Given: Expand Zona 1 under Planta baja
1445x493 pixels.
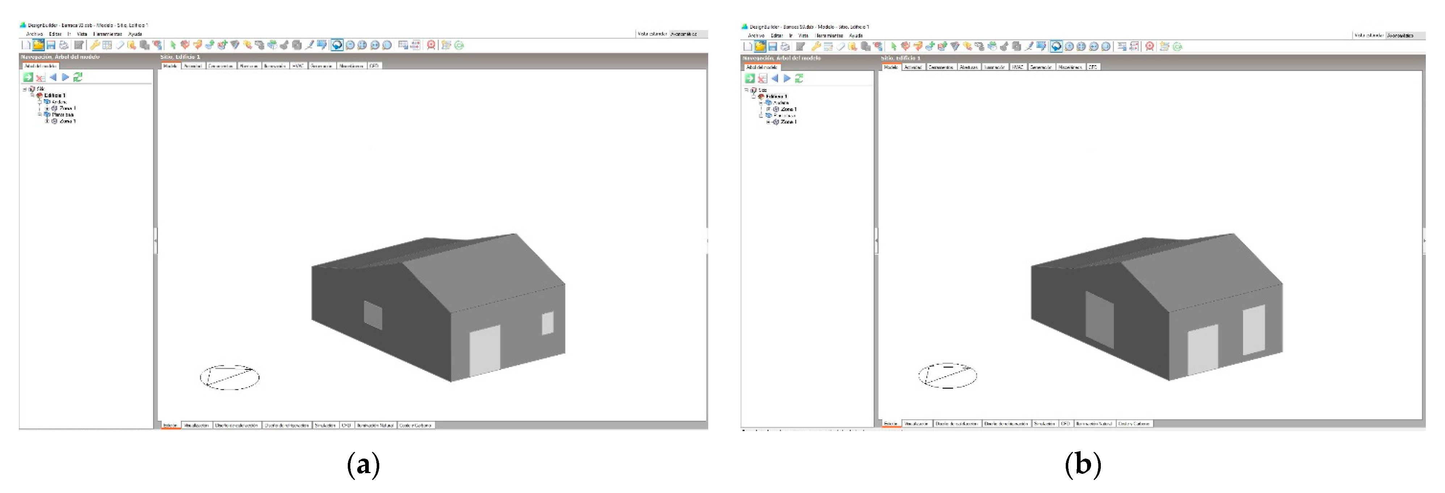Looking at the screenshot, I should pyautogui.click(x=47, y=121).
